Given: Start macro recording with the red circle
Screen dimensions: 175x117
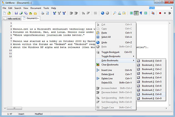Looking at the screenshot, I should [x=160, y=13].
